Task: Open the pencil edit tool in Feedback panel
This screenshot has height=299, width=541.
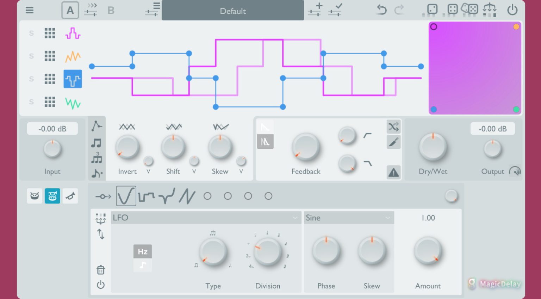Action: click(393, 142)
